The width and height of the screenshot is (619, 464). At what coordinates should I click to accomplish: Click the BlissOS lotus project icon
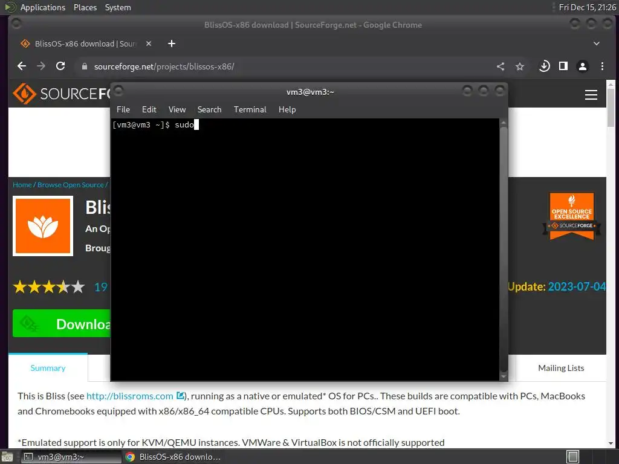(43, 226)
